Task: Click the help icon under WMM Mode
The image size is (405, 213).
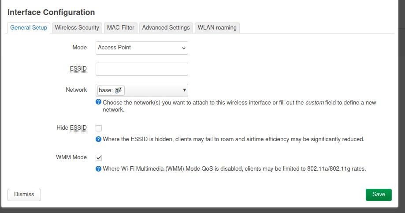Action: [98, 169]
